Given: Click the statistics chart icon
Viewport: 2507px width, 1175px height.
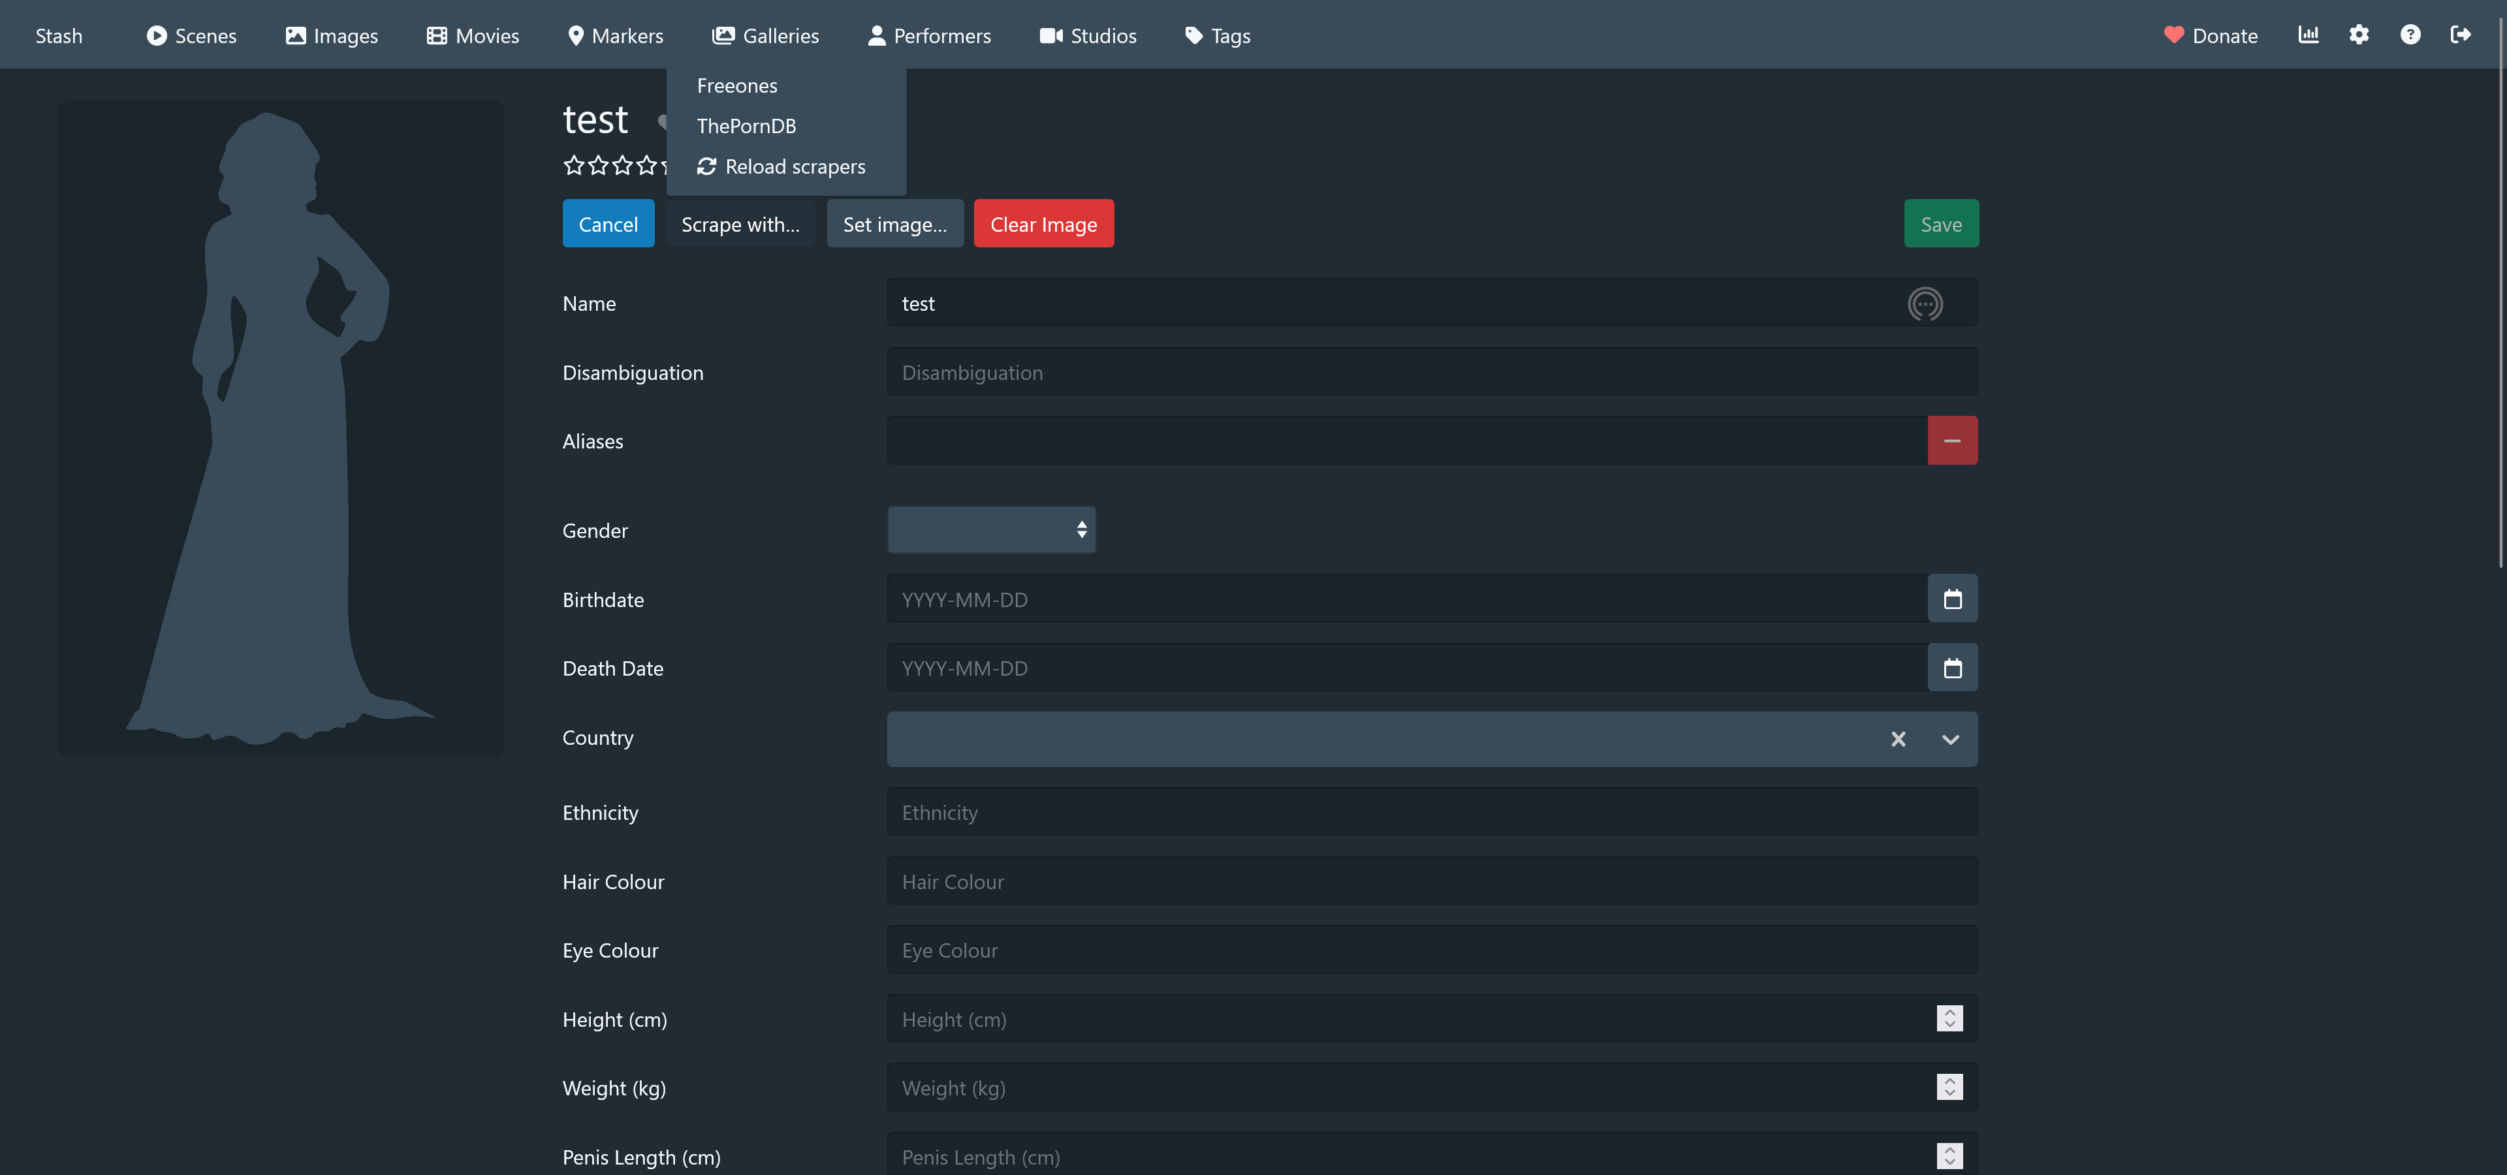Looking at the screenshot, I should point(2309,35).
